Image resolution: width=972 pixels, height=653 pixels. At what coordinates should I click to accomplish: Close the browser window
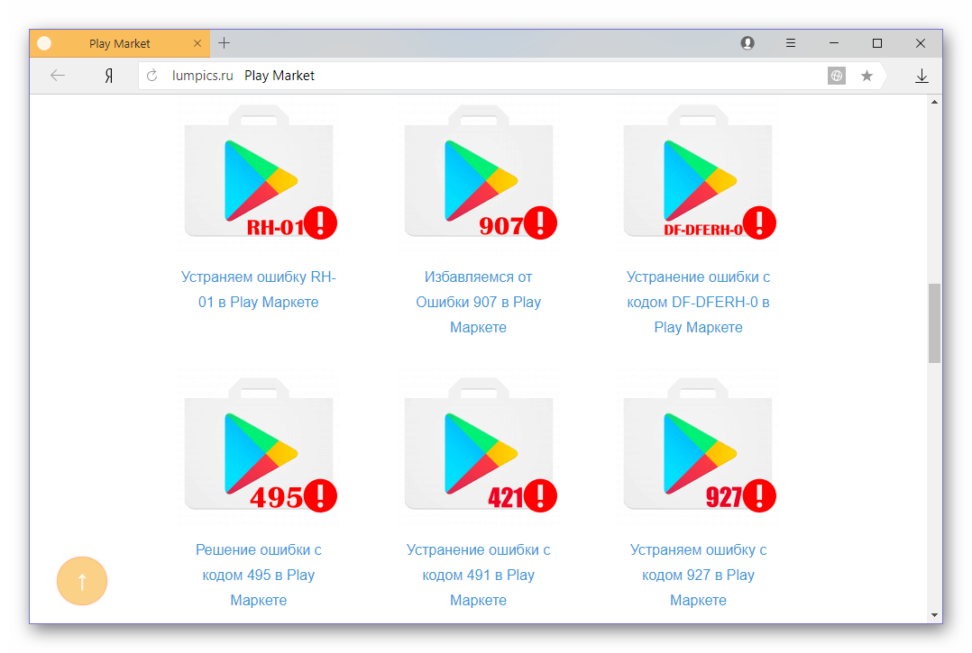coord(921,42)
